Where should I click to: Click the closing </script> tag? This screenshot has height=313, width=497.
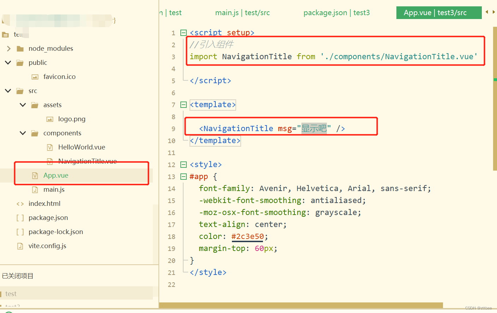210,81
